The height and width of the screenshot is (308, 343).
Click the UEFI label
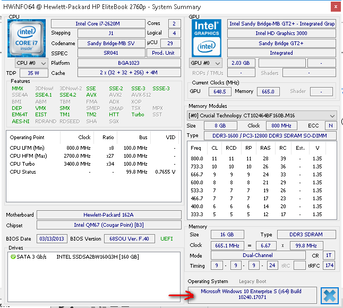[x=167, y=238]
